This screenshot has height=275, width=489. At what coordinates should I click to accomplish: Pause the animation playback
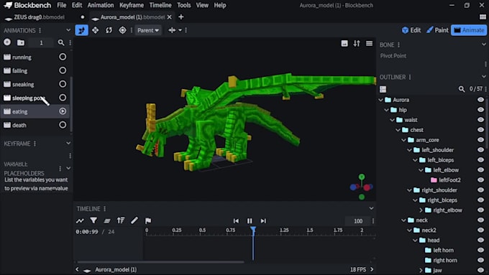[250, 221]
